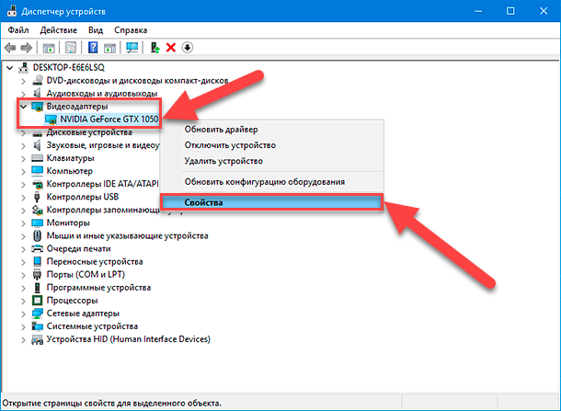
Task: Click the Видеоадаптеры display icon
Action: (x=37, y=107)
